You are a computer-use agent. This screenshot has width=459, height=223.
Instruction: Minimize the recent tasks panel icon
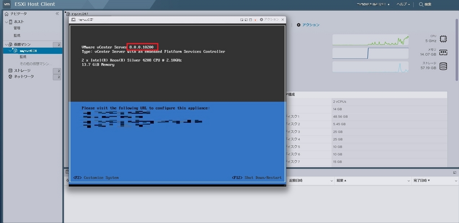(x=455, y=173)
